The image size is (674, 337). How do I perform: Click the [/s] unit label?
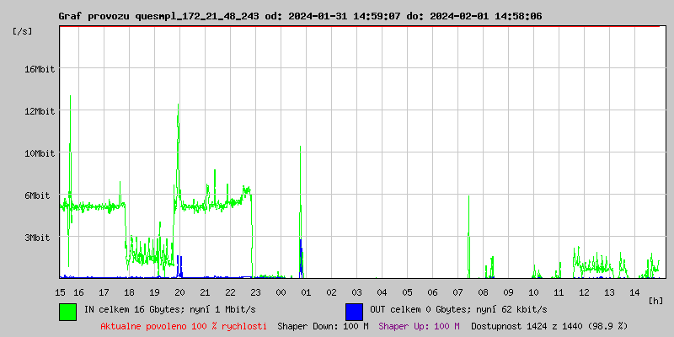(23, 31)
